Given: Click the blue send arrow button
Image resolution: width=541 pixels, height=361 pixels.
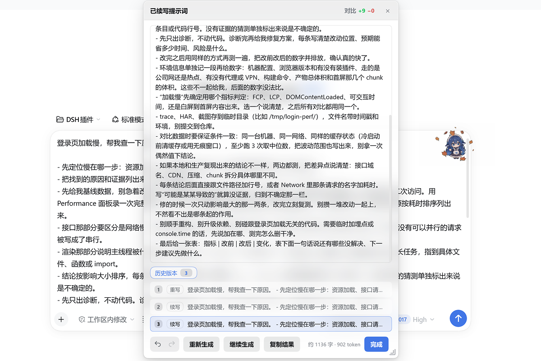Looking at the screenshot, I should point(458,319).
